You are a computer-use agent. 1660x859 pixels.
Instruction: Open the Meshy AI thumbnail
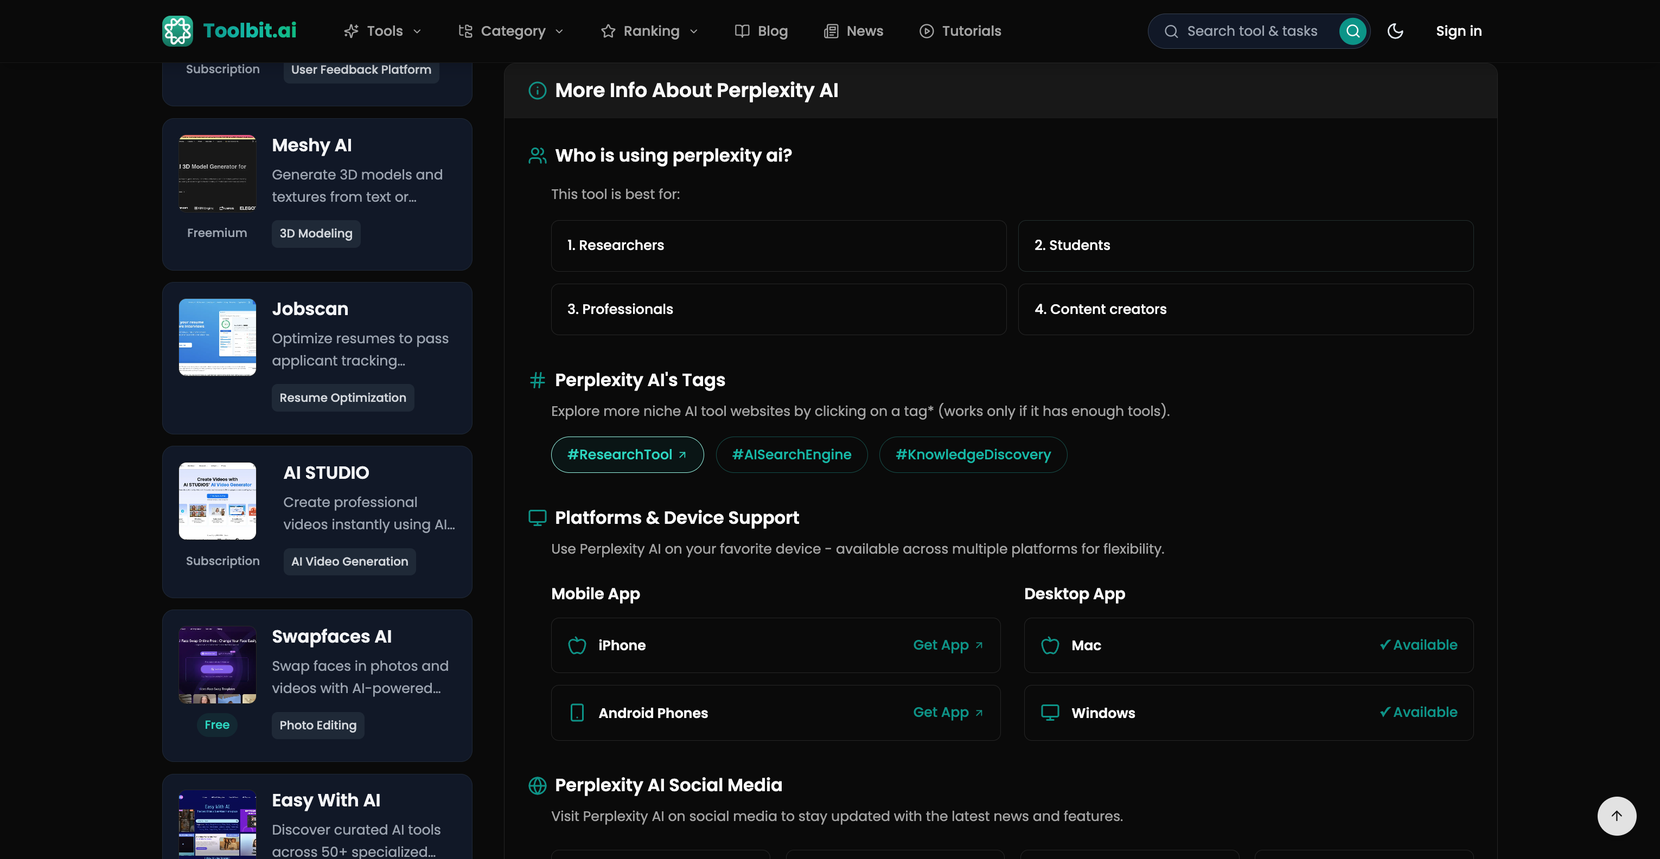[217, 174]
